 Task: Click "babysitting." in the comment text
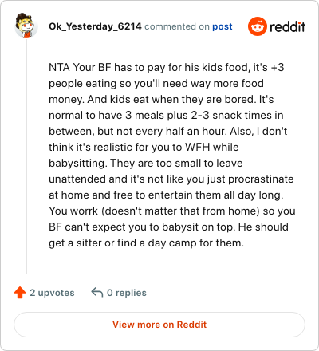(78, 163)
